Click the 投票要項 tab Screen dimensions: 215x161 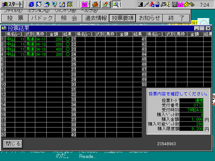tap(123, 18)
